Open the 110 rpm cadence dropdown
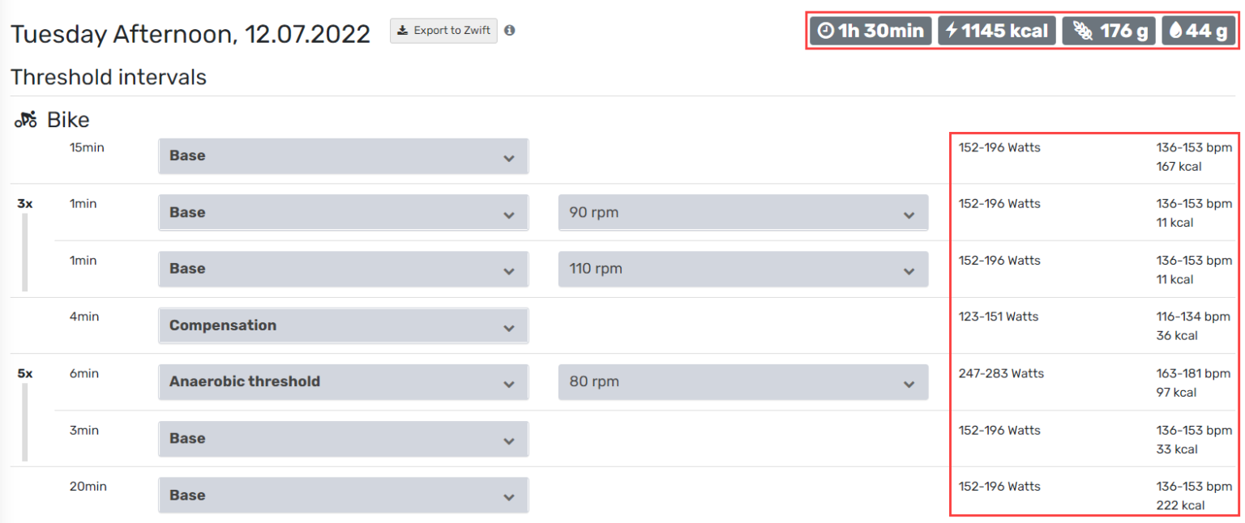The width and height of the screenshot is (1245, 523). tap(742, 269)
